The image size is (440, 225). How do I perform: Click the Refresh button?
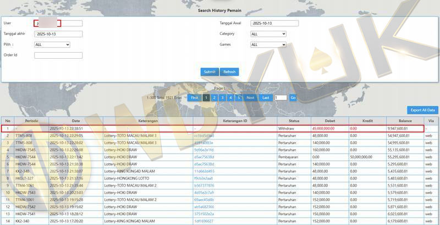click(229, 72)
